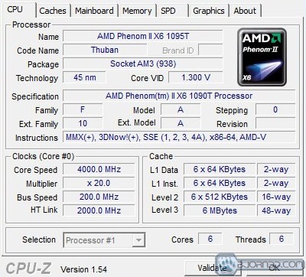The width and height of the screenshot is (306, 277).
Task: Show the Graphics tab
Action: pyautogui.click(x=209, y=11)
